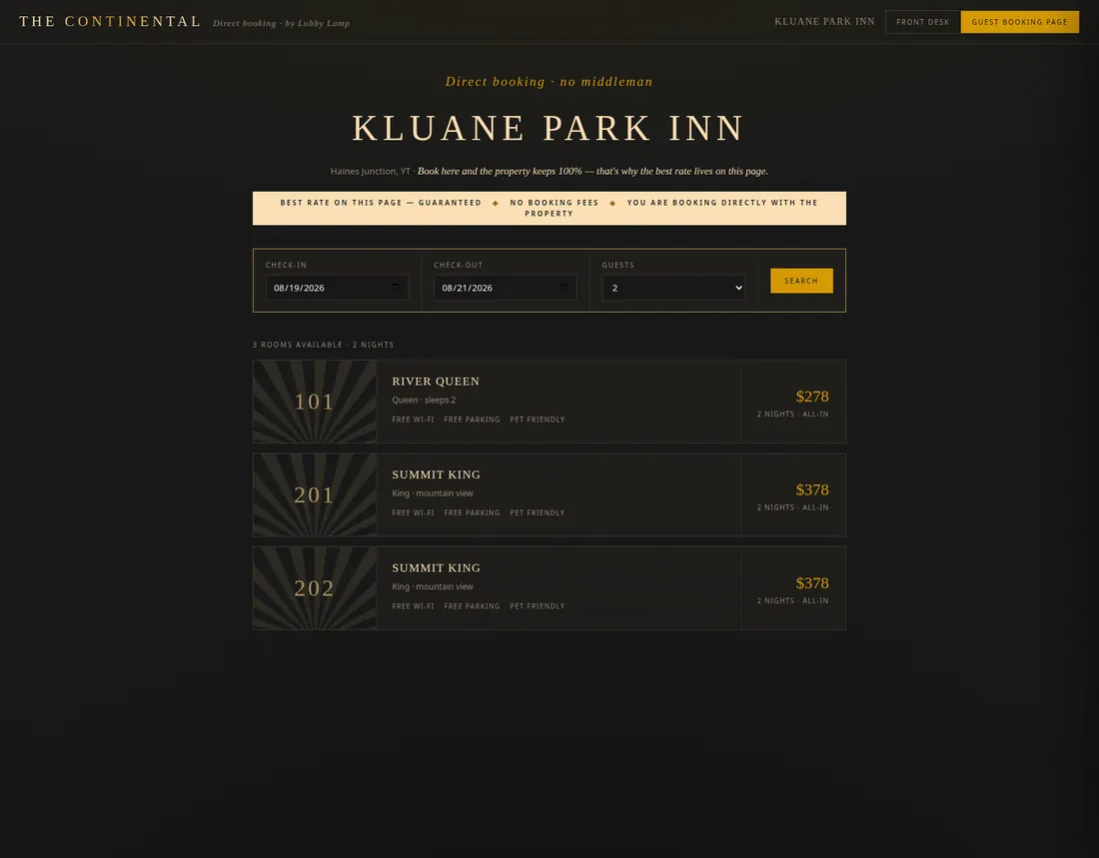Click 'Direct booking · no middleman' tagline
Screen dimensions: 1099x858
coord(549,81)
